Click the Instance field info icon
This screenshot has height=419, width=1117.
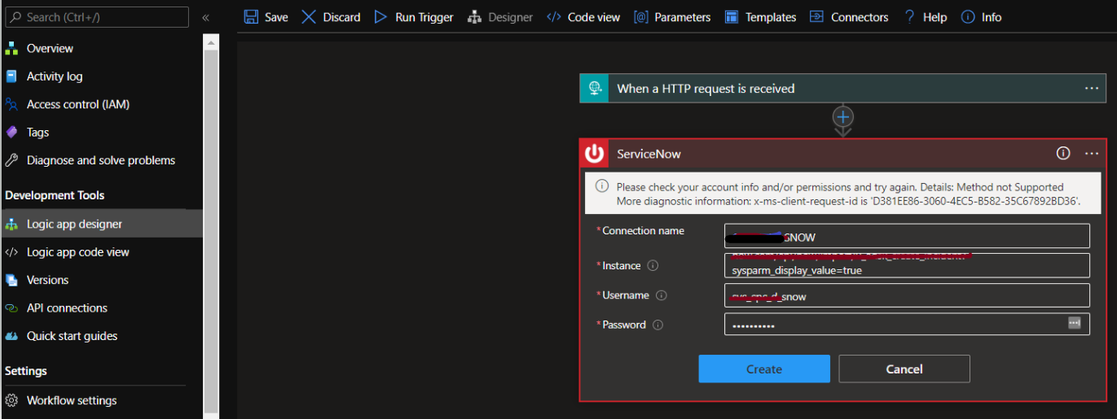point(652,265)
